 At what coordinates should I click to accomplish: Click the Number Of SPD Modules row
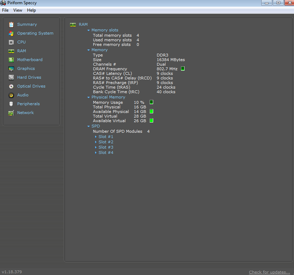click(x=121, y=131)
